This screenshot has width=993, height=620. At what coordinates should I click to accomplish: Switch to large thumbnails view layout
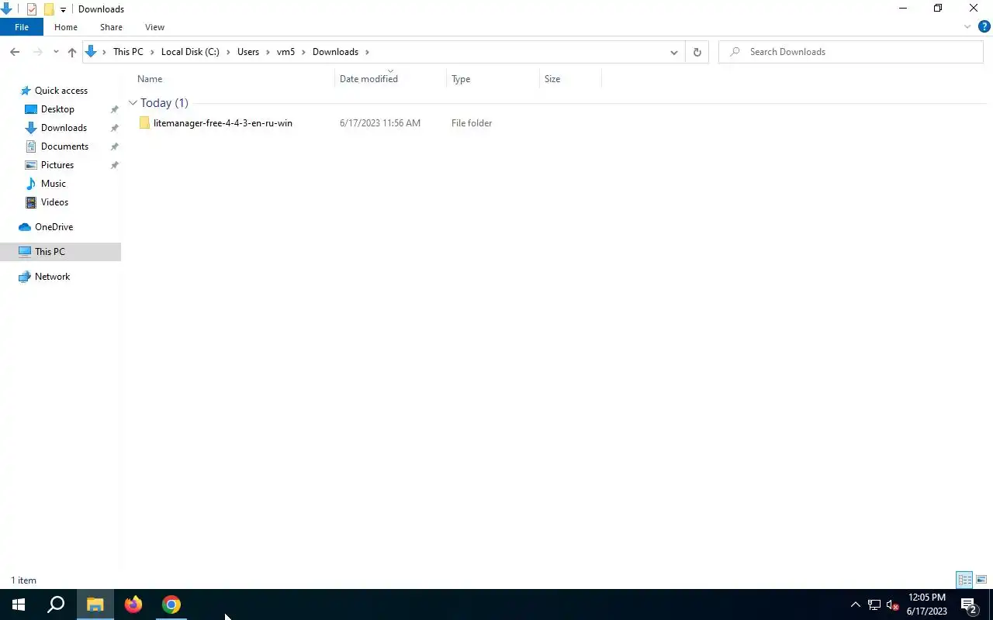point(981,580)
